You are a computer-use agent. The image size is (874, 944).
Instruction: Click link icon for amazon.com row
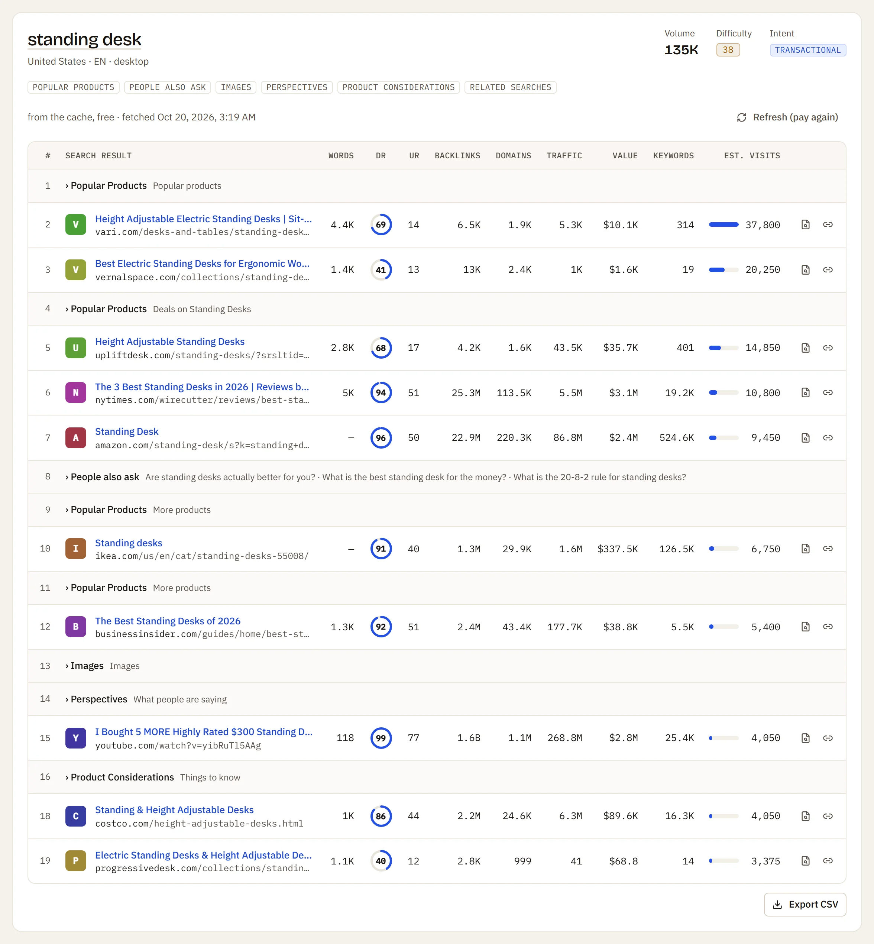pyautogui.click(x=828, y=437)
